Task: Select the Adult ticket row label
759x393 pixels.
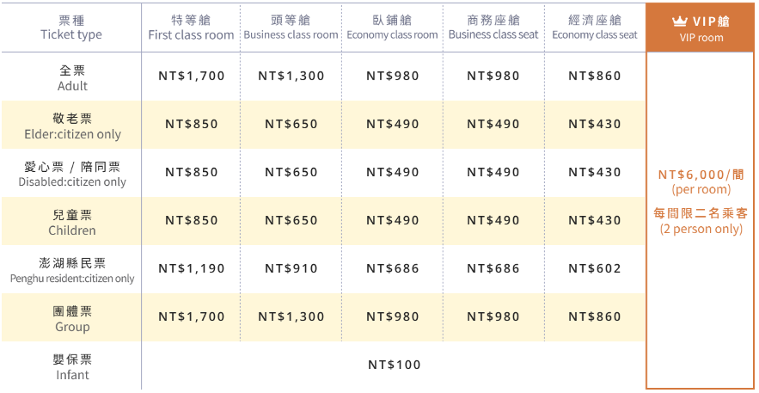Action: click(72, 78)
